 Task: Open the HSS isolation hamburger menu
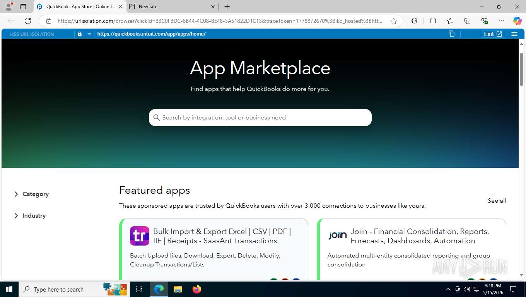click(x=514, y=34)
